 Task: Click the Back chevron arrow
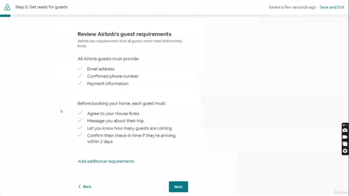click(x=80, y=187)
